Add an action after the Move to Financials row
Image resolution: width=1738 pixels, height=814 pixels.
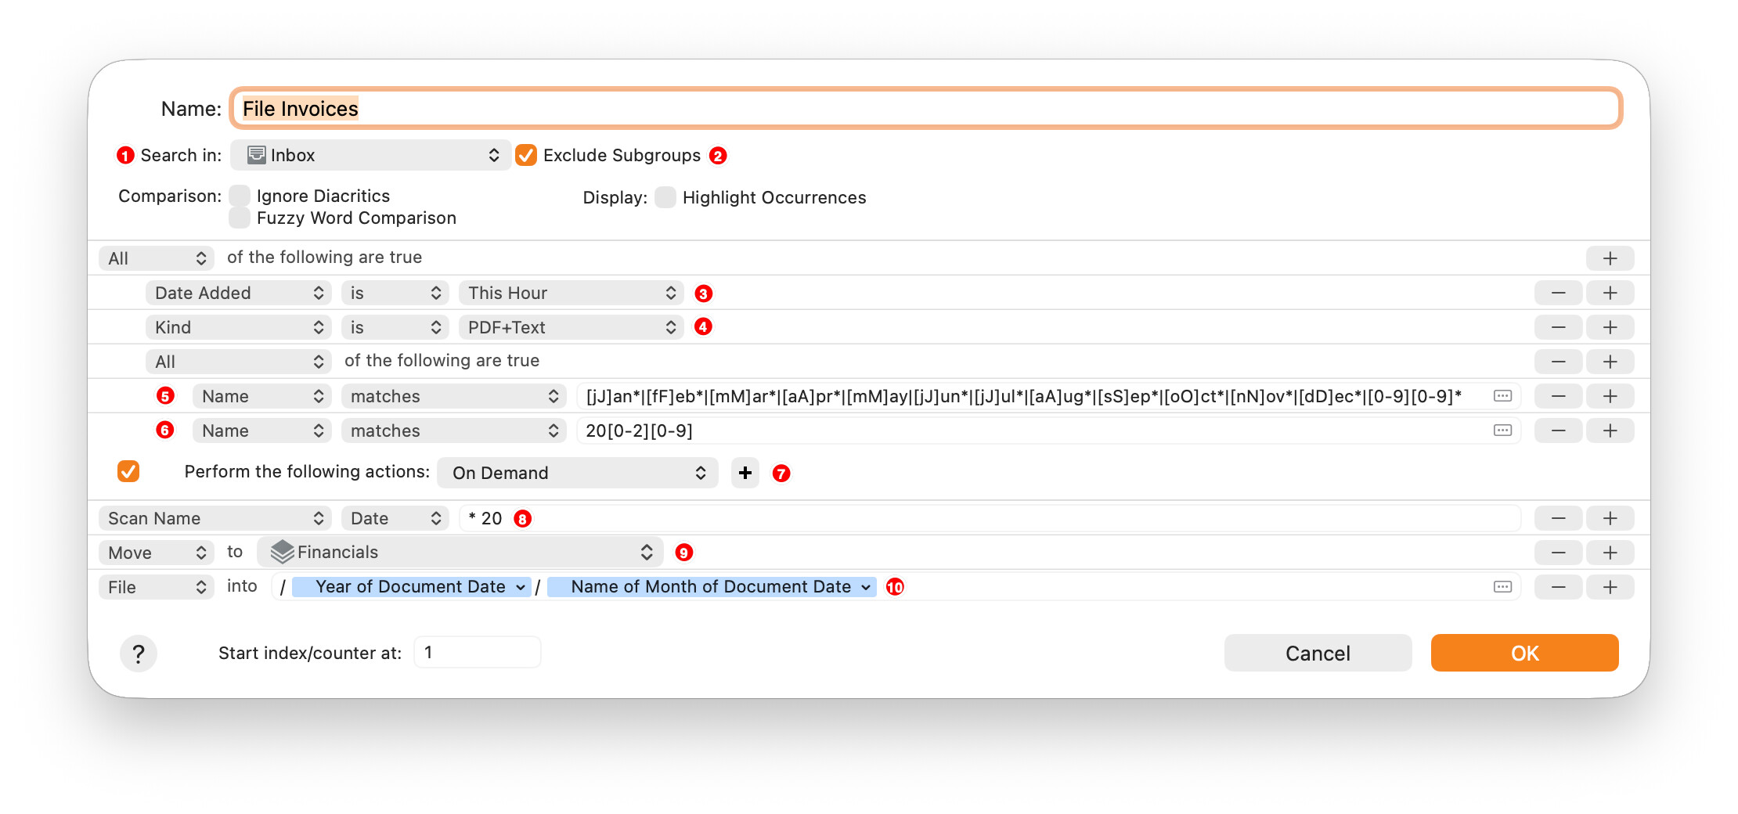pyautogui.click(x=1610, y=553)
